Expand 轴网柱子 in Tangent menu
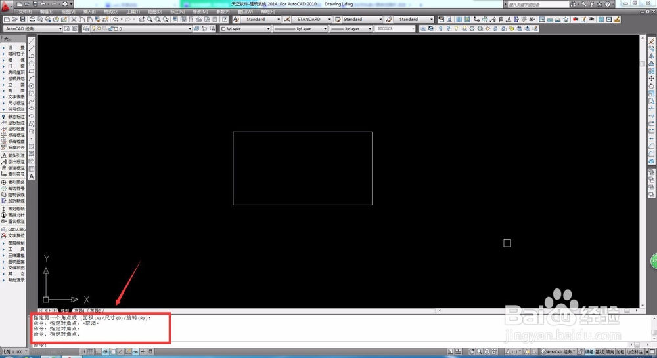The height and width of the screenshot is (358, 657). (16, 54)
